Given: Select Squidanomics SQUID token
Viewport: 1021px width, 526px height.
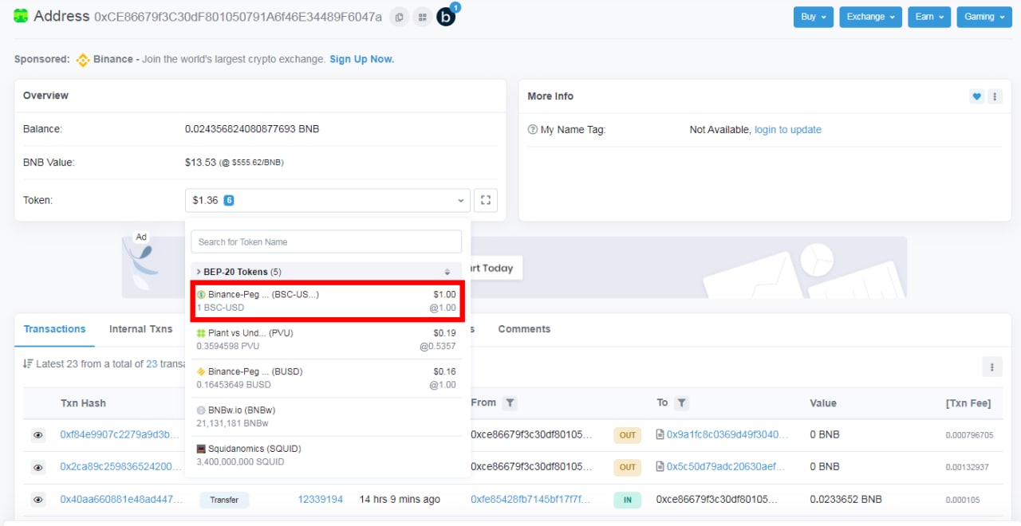Looking at the screenshot, I should pos(326,455).
